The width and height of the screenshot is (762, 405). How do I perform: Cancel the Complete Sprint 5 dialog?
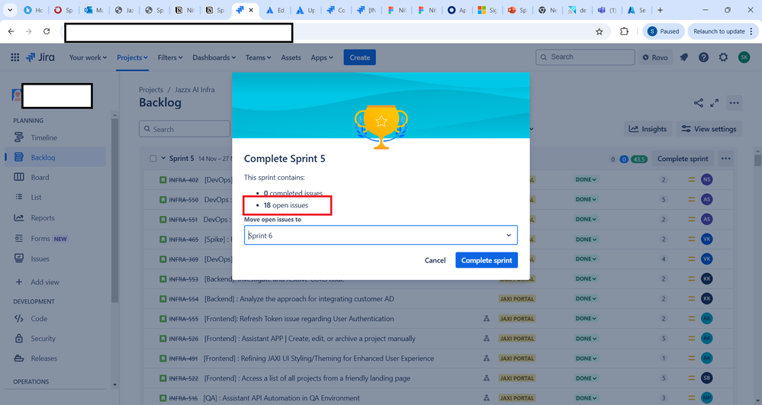tap(435, 260)
